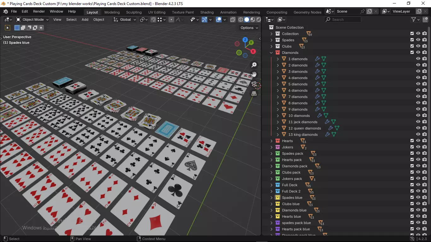Viewport: 431px width, 242px height.
Task: Expand the '12 queen diamonds' object row
Action: coord(278,128)
